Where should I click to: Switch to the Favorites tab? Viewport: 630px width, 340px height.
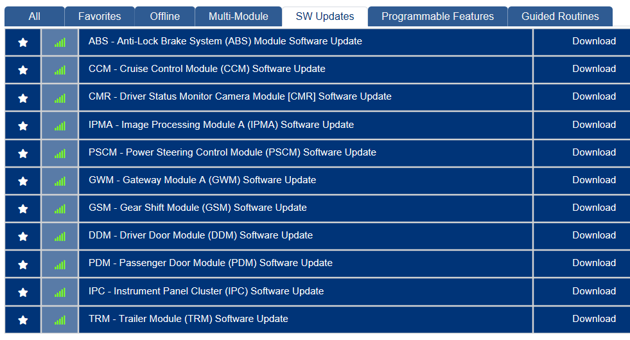[x=100, y=17]
